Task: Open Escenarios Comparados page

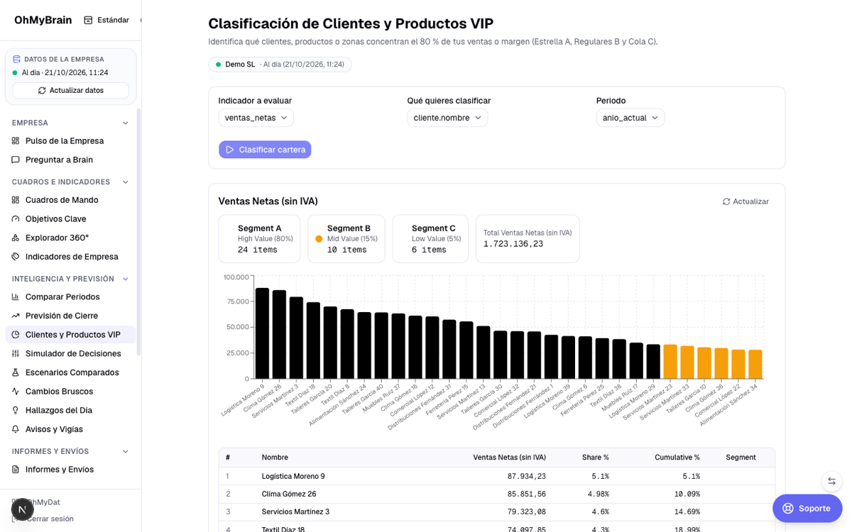Action: 70,373
